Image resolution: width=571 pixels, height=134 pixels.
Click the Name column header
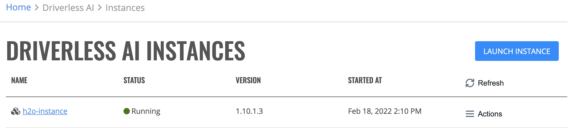(x=19, y=80)
